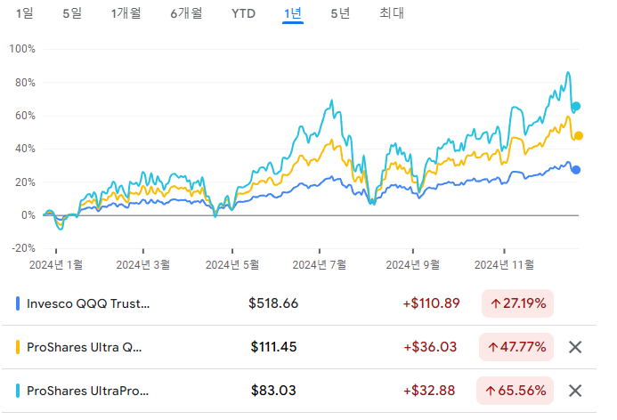Click the 2024년 11월 axis label

504,264
